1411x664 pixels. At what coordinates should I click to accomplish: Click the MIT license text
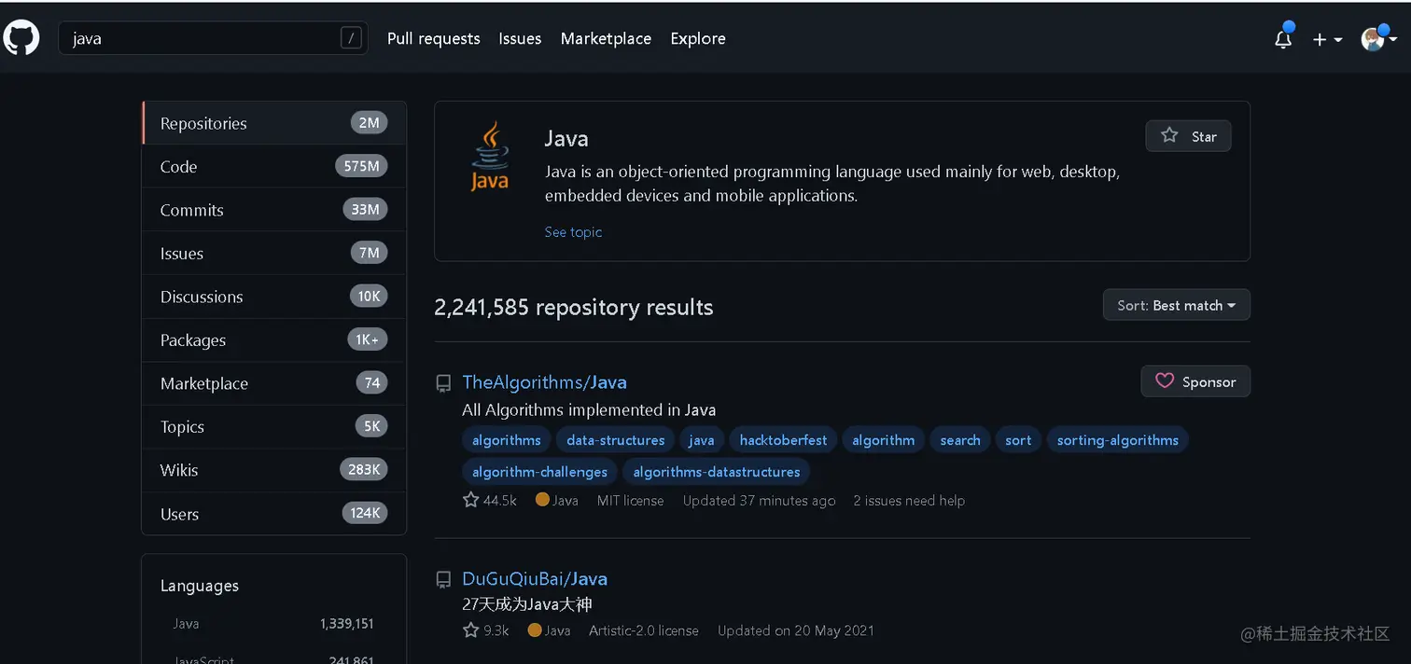click(631, 501)
